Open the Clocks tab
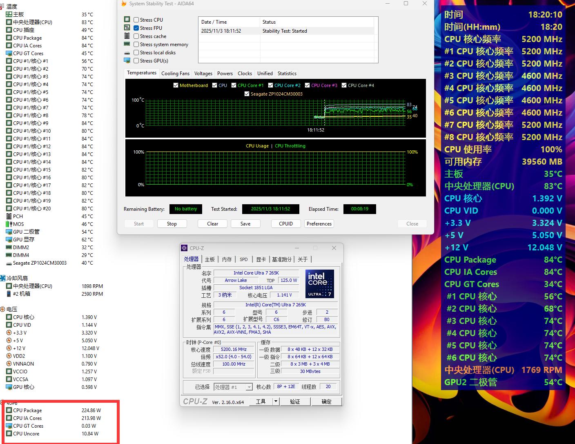The width and height of the screenshot is (575, 444). click(x=245, y=74)
